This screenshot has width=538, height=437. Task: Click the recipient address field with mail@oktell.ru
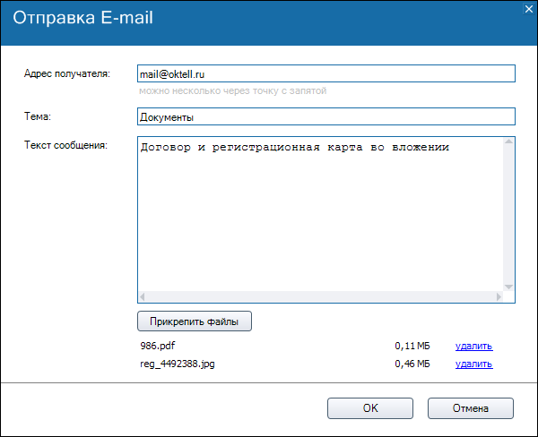pyautogui.click(x=325, y=73)
